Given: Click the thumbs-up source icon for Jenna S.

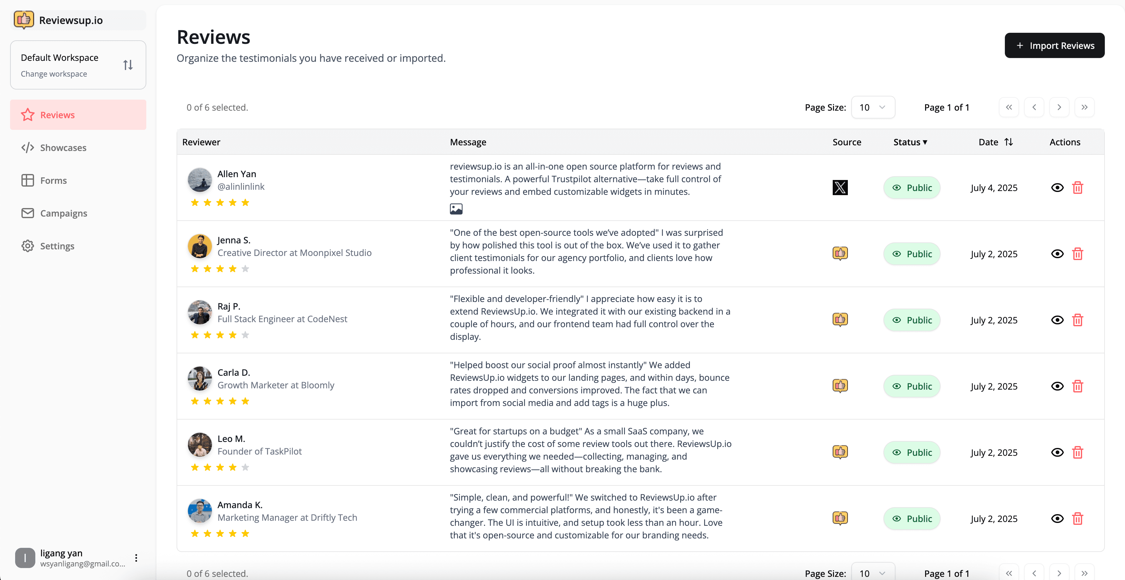Looking at the screenshot, I should pyautogui.click(x=840, y=253).
